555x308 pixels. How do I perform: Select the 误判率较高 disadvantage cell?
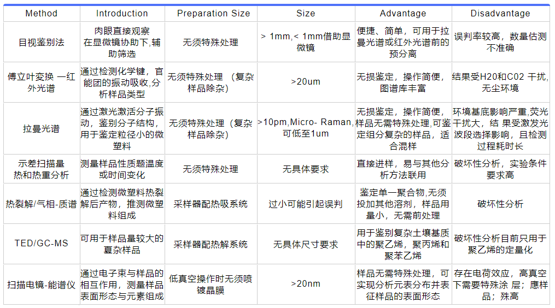(x=500, y=42)
